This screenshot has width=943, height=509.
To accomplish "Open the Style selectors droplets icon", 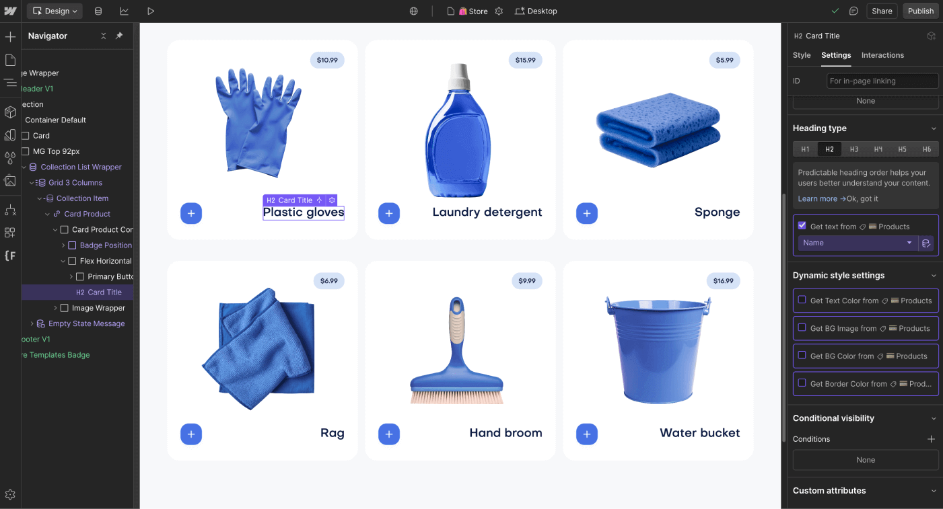I will tap(10, 158).
